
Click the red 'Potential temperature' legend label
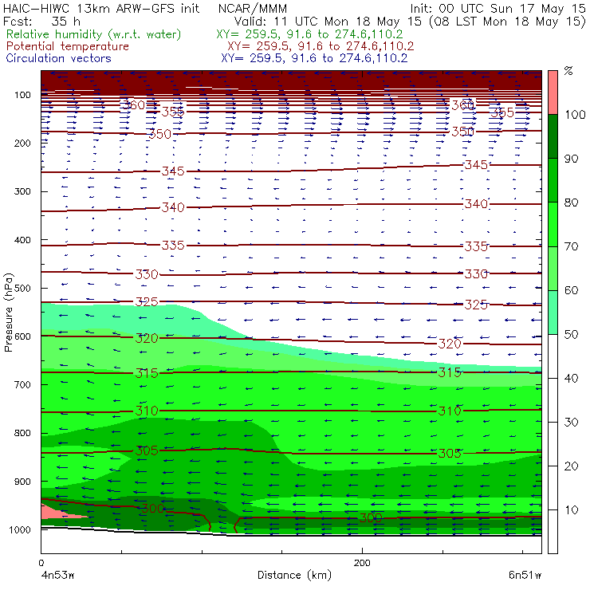tap(68, 46)
